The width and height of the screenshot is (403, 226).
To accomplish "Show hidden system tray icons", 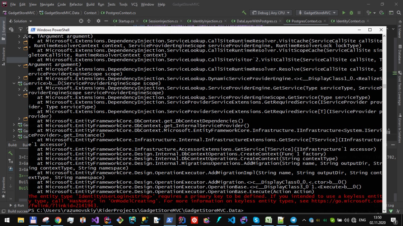I will pos(304,220).
